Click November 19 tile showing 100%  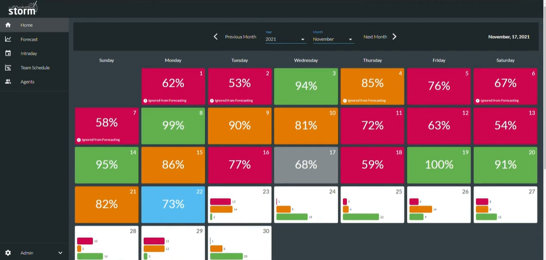439,165
